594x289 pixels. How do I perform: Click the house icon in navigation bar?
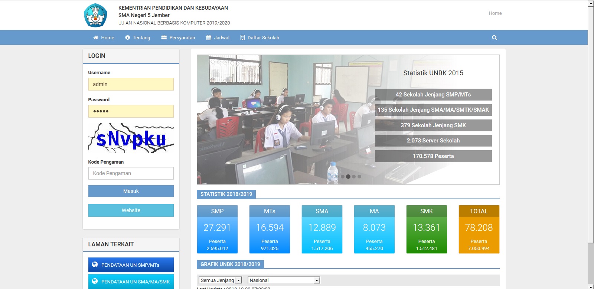coord(96,37)
